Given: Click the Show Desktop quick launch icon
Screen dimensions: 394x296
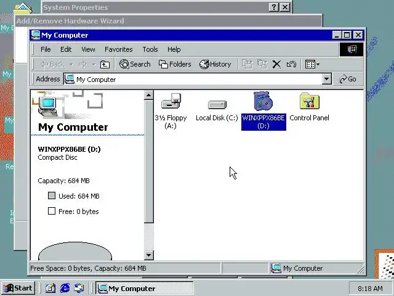Looking at the screenshot, I should pos(50,288).
